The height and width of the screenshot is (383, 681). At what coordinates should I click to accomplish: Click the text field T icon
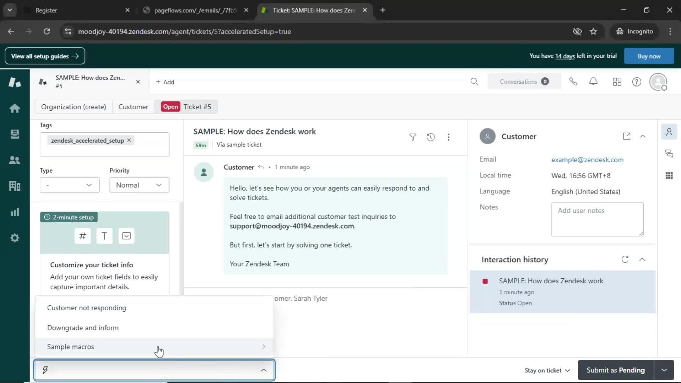coord(104,236)
